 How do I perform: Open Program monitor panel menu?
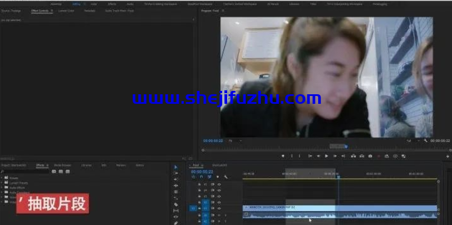[x=223, y=11]
